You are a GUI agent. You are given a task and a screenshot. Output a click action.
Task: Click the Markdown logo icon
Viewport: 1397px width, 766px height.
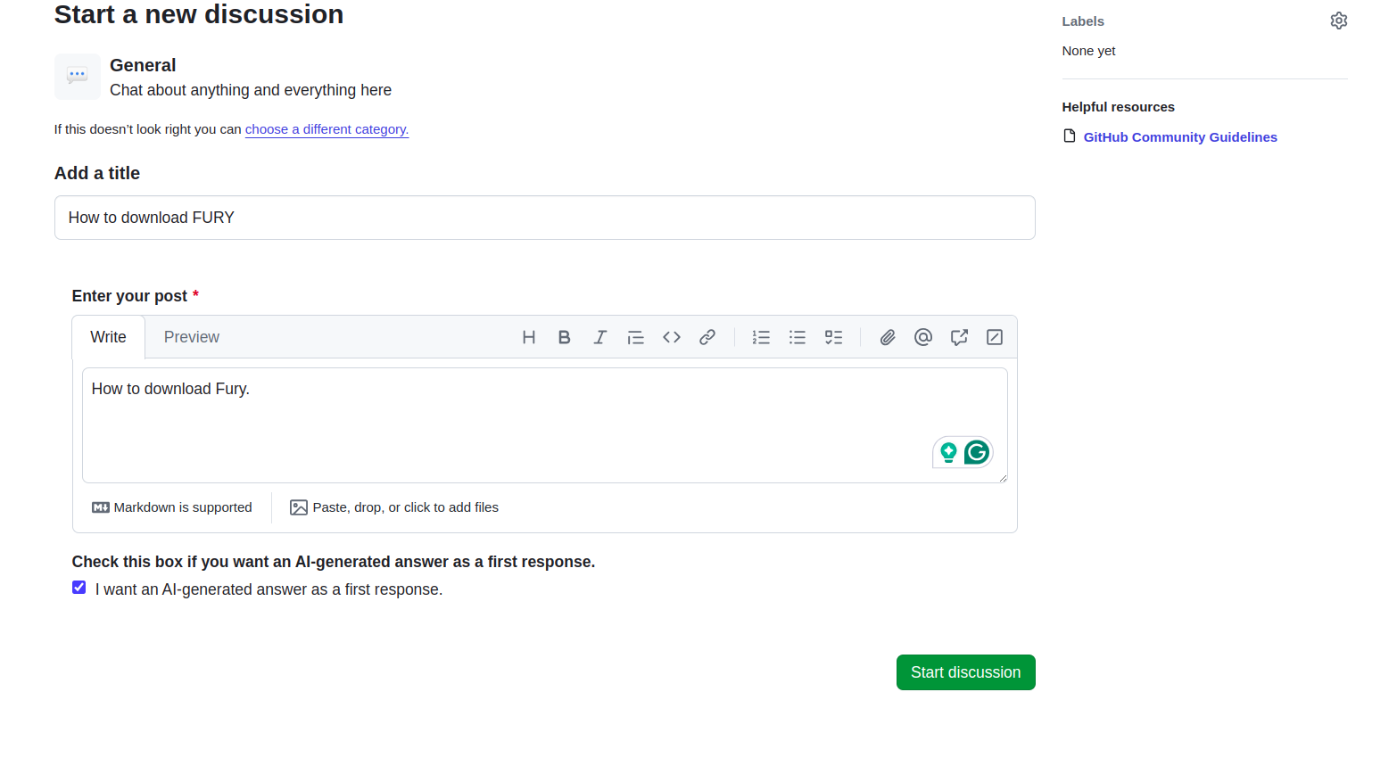(101, 507)
